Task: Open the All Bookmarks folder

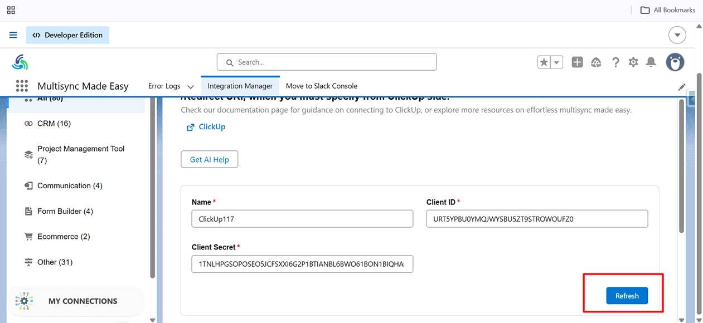Action: pos(668,10)
